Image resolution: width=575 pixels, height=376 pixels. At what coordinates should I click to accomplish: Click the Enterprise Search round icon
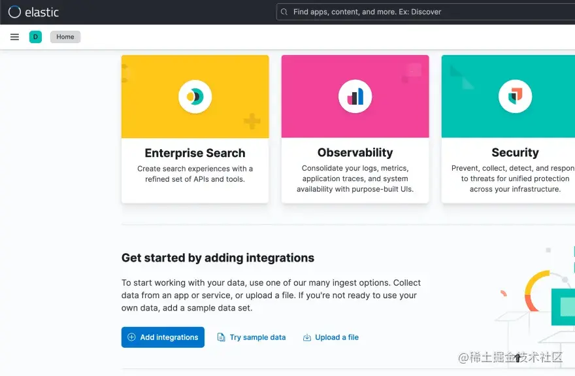pos(195,97)
